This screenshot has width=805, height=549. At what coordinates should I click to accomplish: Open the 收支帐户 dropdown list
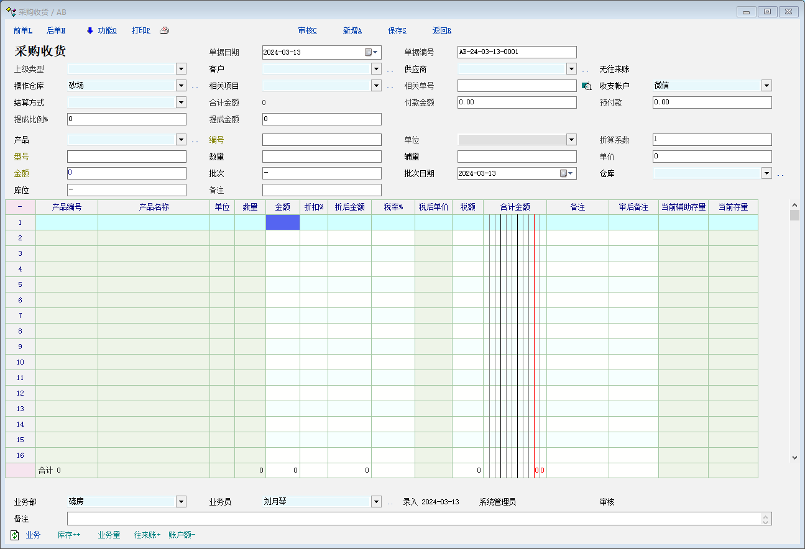[x=766, y=86]
